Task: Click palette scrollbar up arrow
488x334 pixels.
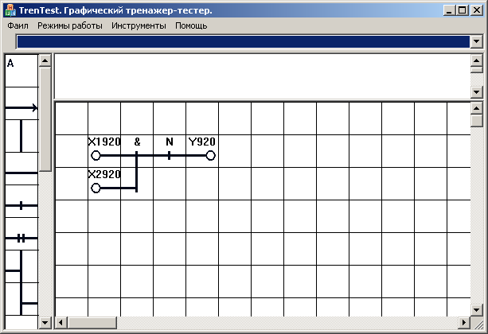Action: tap(45, 60)
